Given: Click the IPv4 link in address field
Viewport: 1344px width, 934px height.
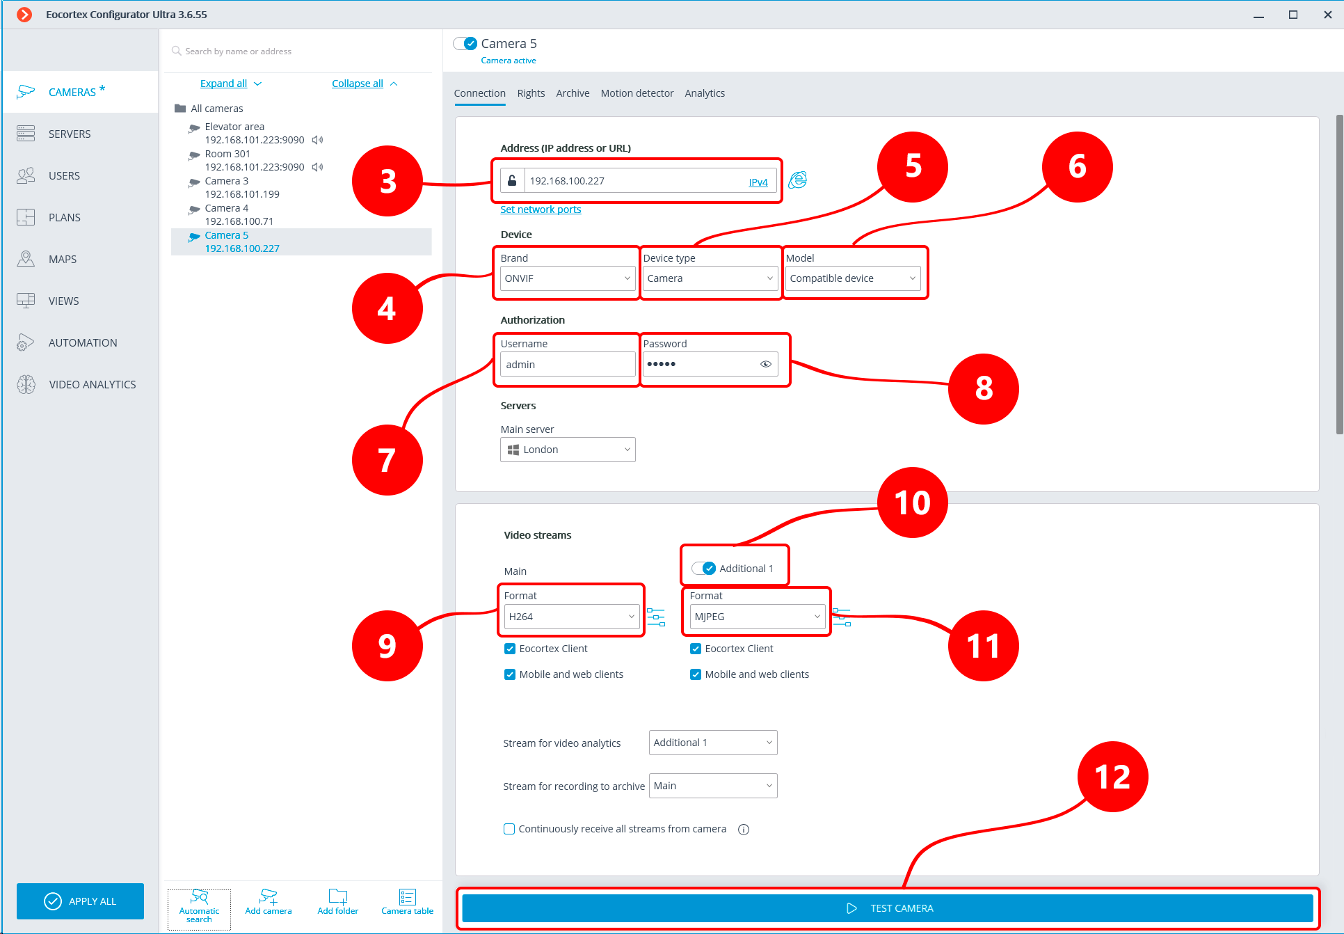Looking at the screenshot, I should pos(758,182).
